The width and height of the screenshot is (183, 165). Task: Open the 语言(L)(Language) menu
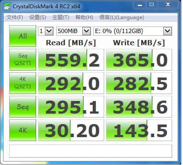[122, 17]
